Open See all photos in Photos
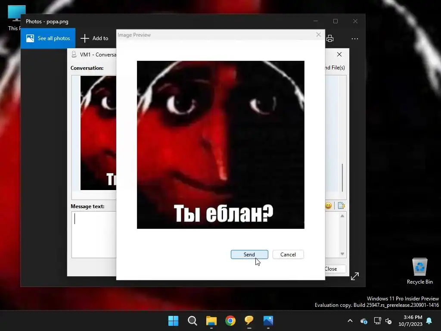The width and height of the screenshot is (441, 331). click(48, 38)
